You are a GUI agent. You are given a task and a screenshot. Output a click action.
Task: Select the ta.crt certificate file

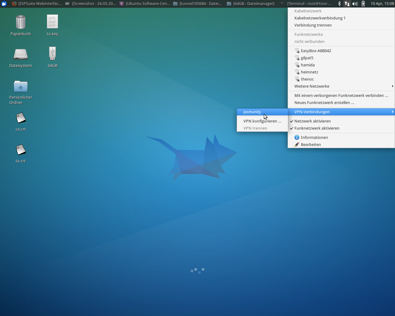click(21, 150)
